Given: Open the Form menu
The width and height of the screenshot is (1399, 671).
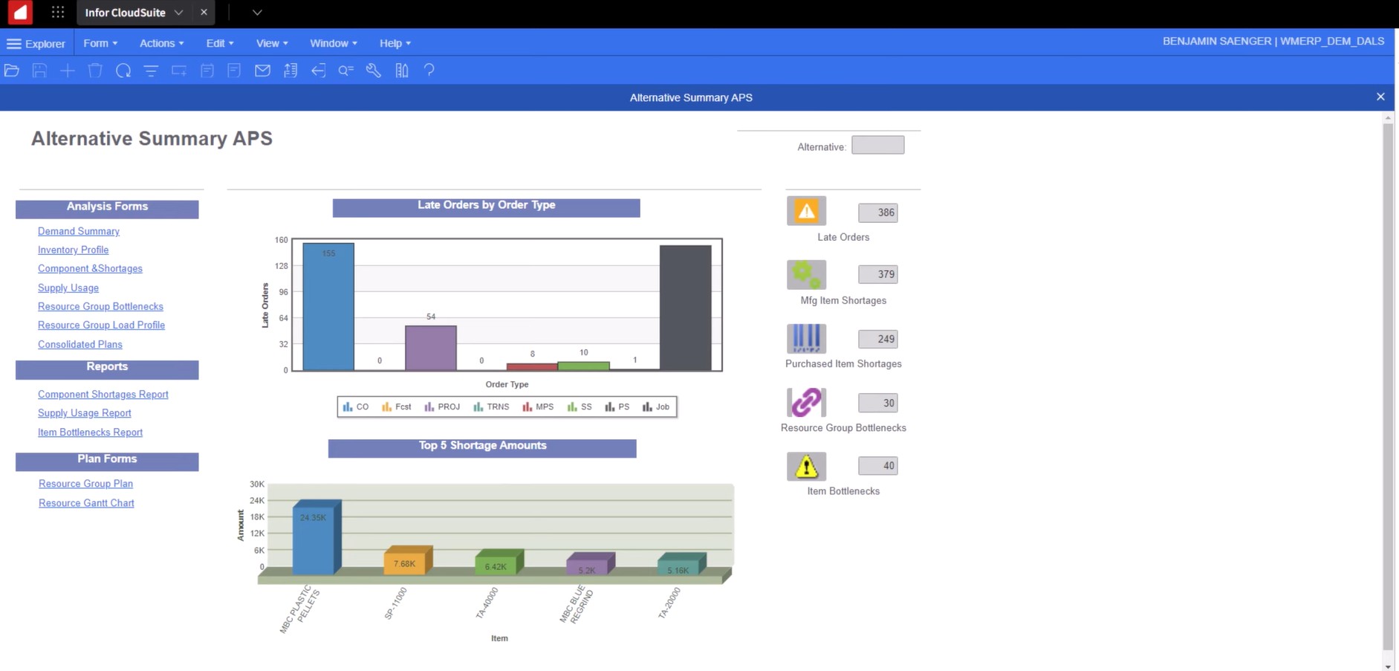Looking at the screenshot, I should tap(100, 43).
